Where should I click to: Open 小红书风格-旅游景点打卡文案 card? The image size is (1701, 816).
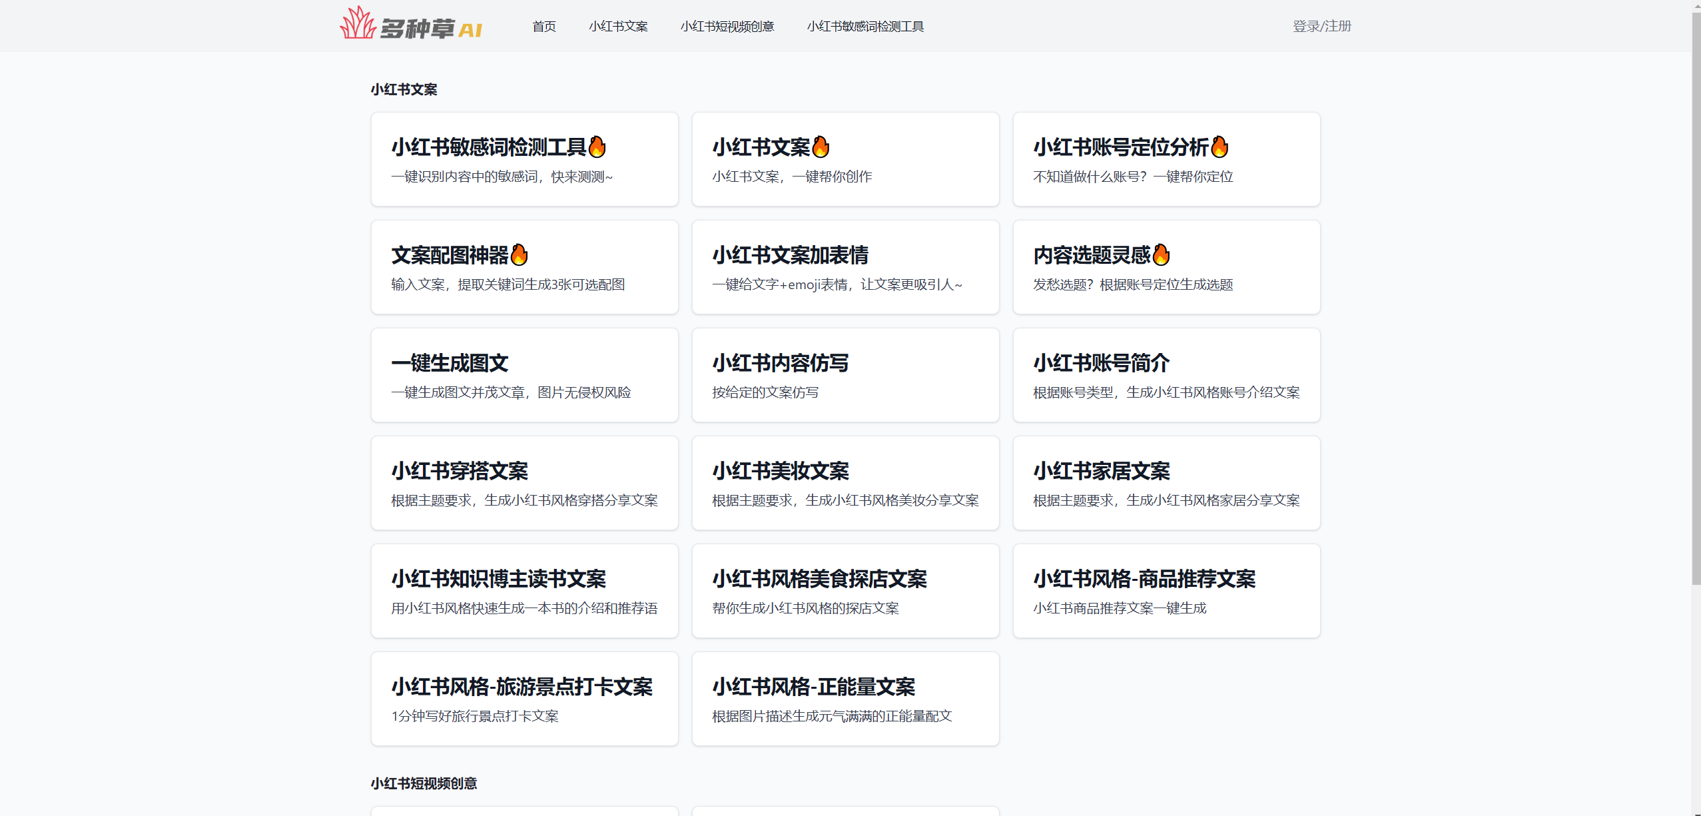(525, 699)
